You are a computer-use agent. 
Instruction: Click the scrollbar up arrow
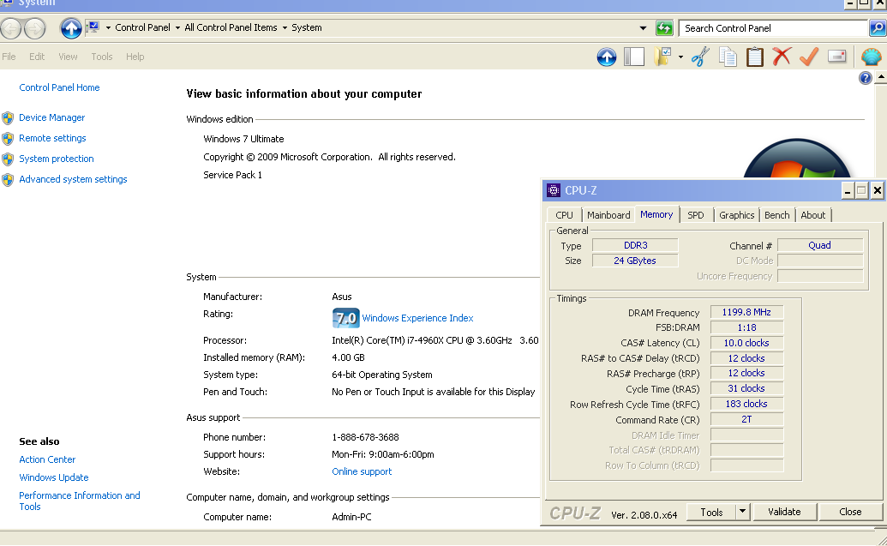coord(881,77)
